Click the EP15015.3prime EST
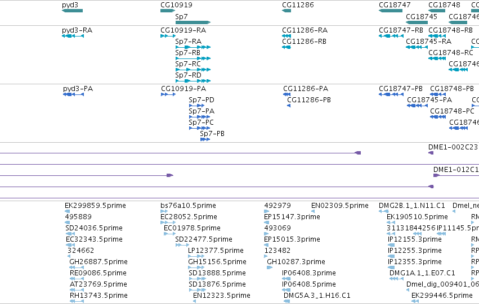 click(266, 245)
